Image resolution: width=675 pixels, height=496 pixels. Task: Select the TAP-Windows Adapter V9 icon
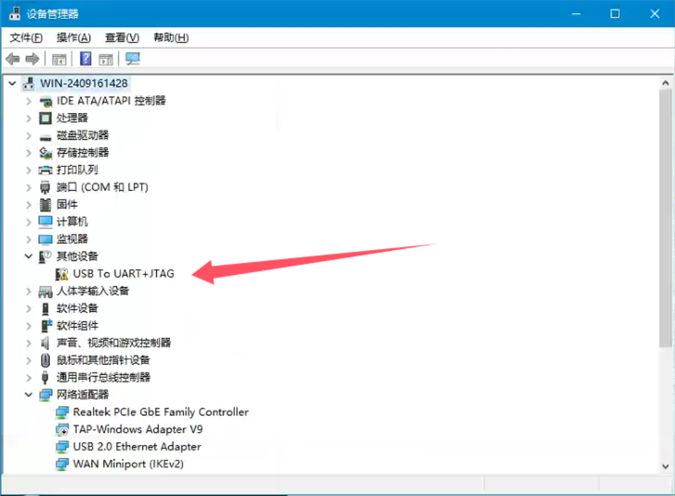pos(62,429)
